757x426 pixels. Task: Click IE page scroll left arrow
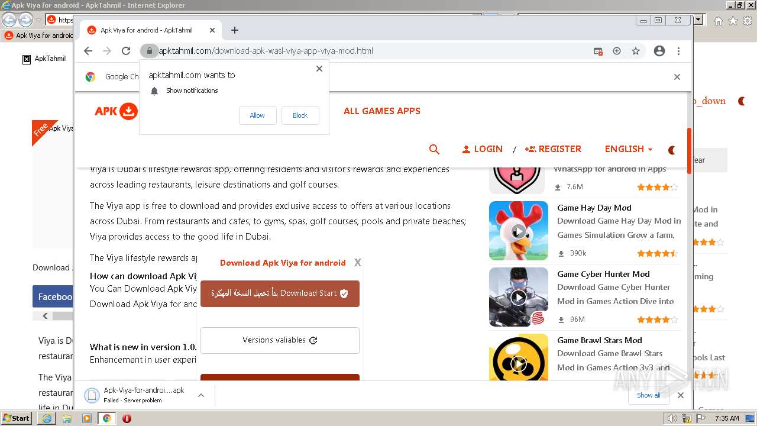45,316
